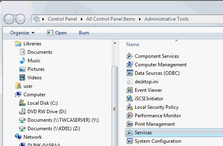Open the Pictures library

pyautogui.click(x=36, y=69)
